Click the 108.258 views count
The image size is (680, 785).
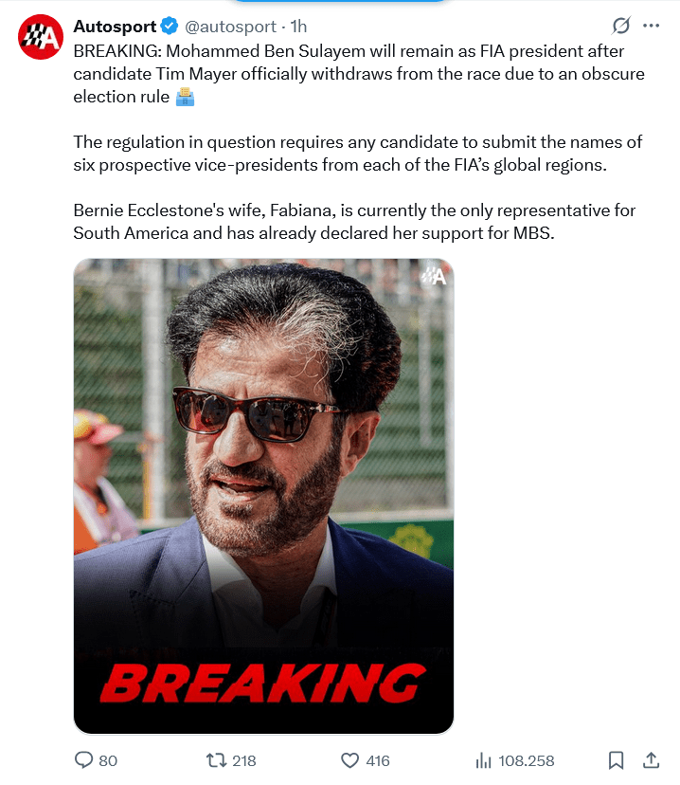pos(527,761)
